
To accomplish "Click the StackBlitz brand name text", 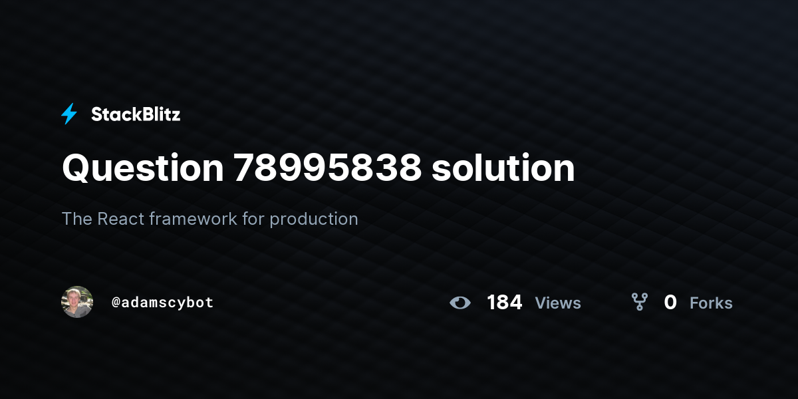I will [136, 114].
